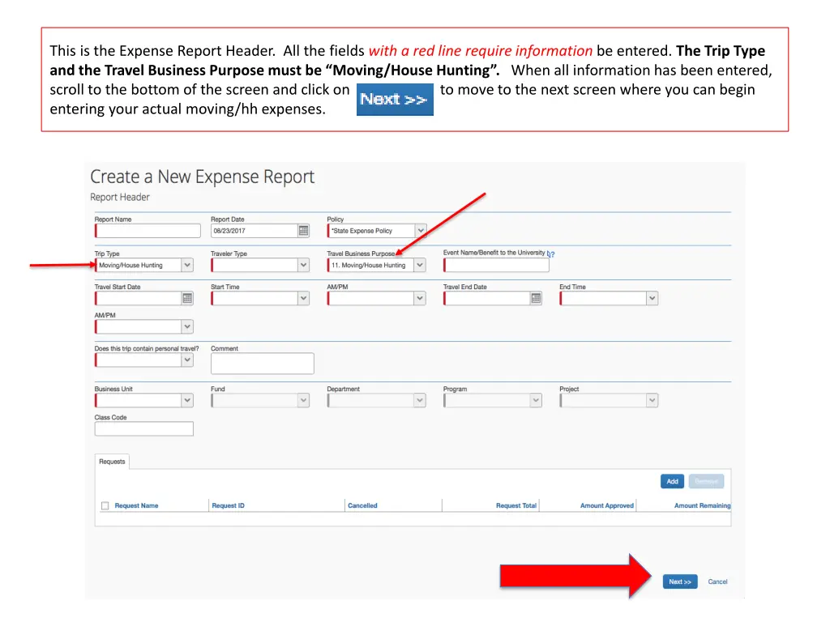
Task: Open the Travel Start Date calendar icon
Action: [187, 298]
